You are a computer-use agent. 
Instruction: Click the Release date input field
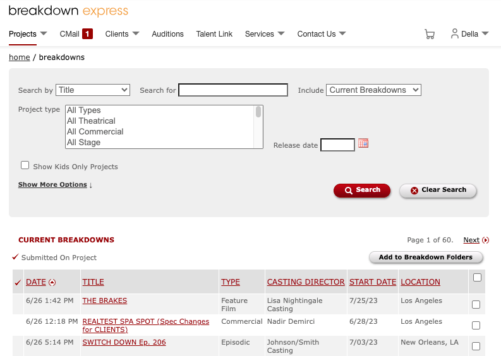coord(337,145)
